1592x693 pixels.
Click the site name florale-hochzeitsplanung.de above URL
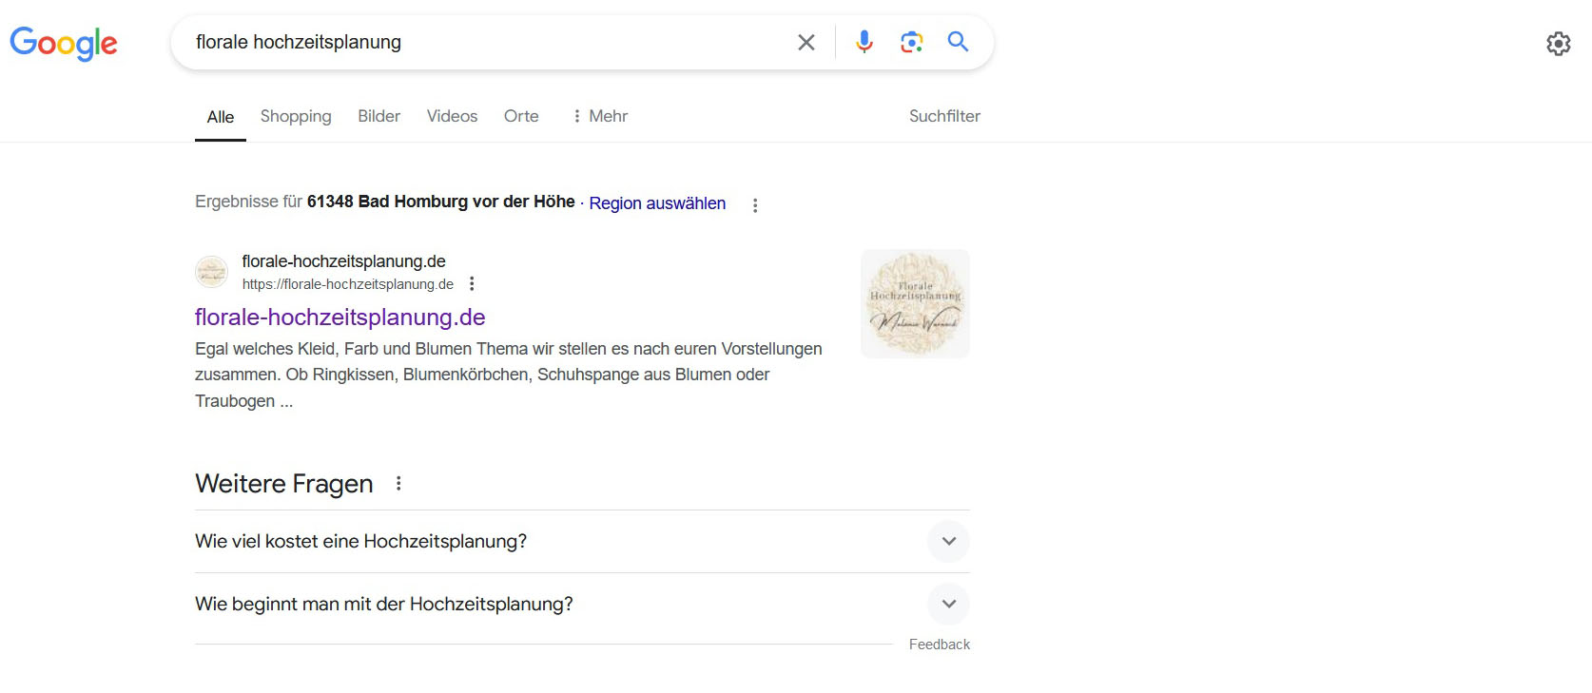point(343,260)
